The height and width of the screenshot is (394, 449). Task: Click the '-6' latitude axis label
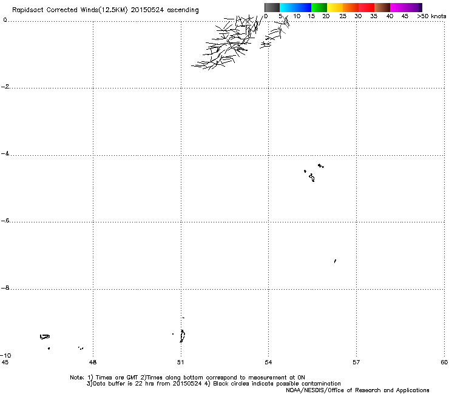pyautogui.click(x=5, y=221)
